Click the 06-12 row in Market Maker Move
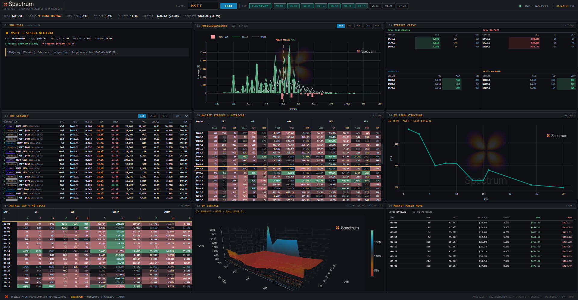This screenshot has width=578, height=300. [481, 242]
